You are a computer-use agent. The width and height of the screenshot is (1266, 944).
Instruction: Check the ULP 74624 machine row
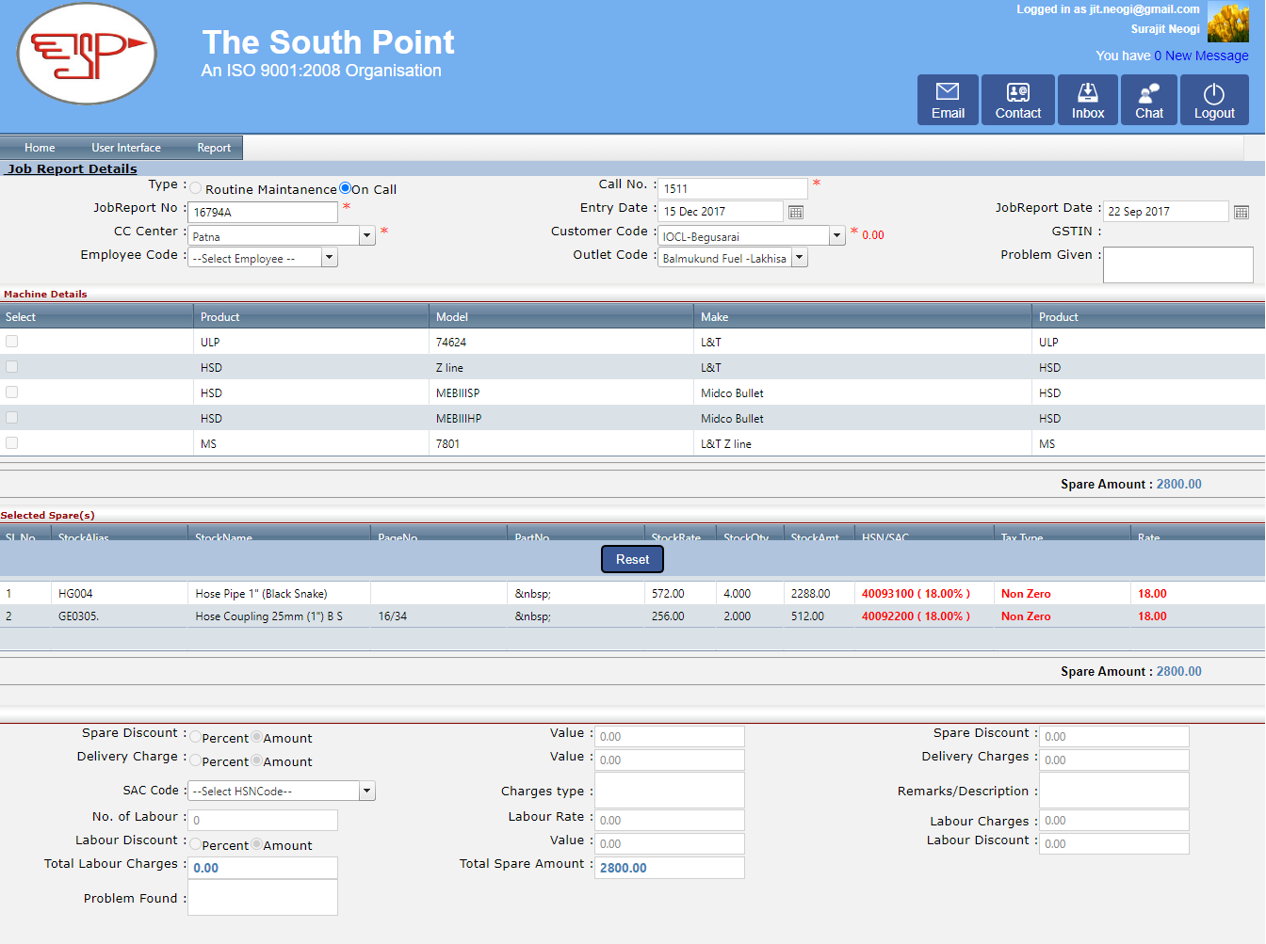(12, 342)
